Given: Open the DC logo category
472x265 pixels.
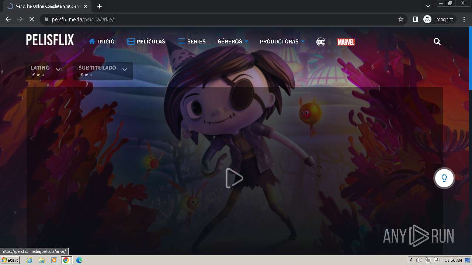Looking at the screenshot, I should coord(321,42).
